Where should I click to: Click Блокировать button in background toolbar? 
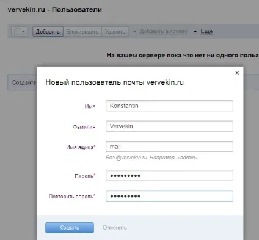point(82,32)
